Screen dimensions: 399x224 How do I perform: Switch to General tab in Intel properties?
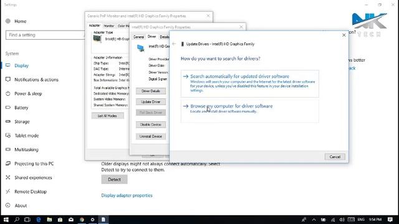(138, 37)
